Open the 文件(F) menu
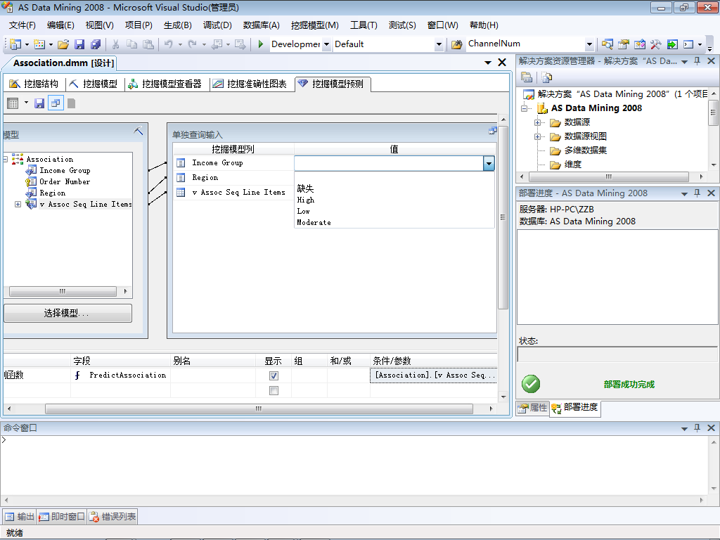Image resolution: width=720 pixels, height=540 pixels. 22,25
